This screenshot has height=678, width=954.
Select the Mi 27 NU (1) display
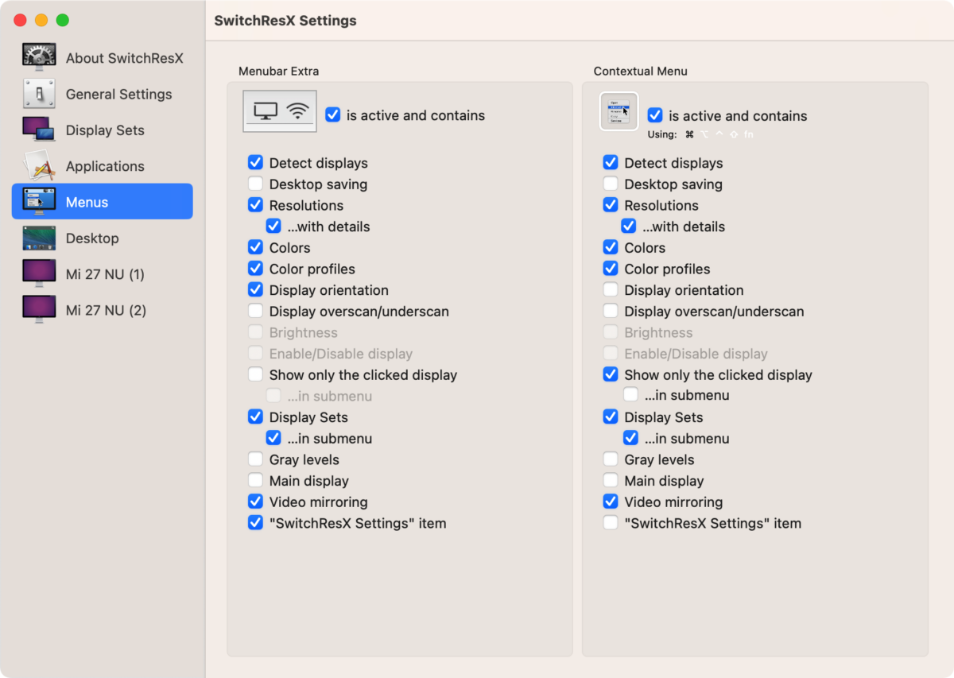click(x=103, y=274)
